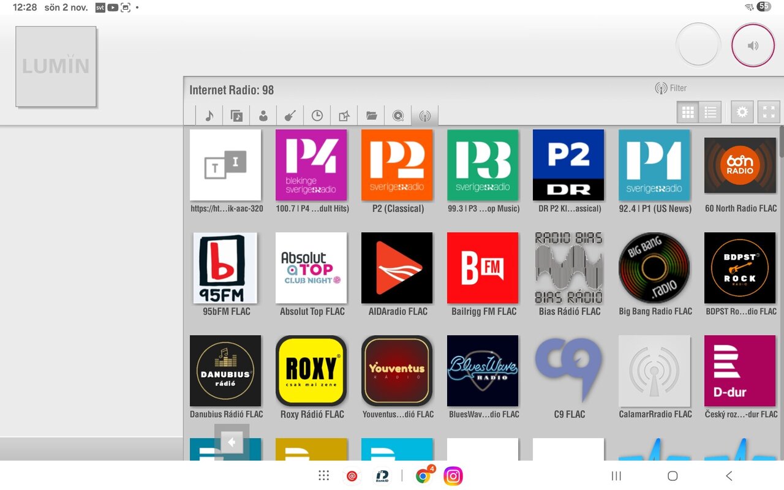The width and height of the screenshot is (784, 490).
Task: Open the clock icon browse tab
Action: tap(317, 115)
